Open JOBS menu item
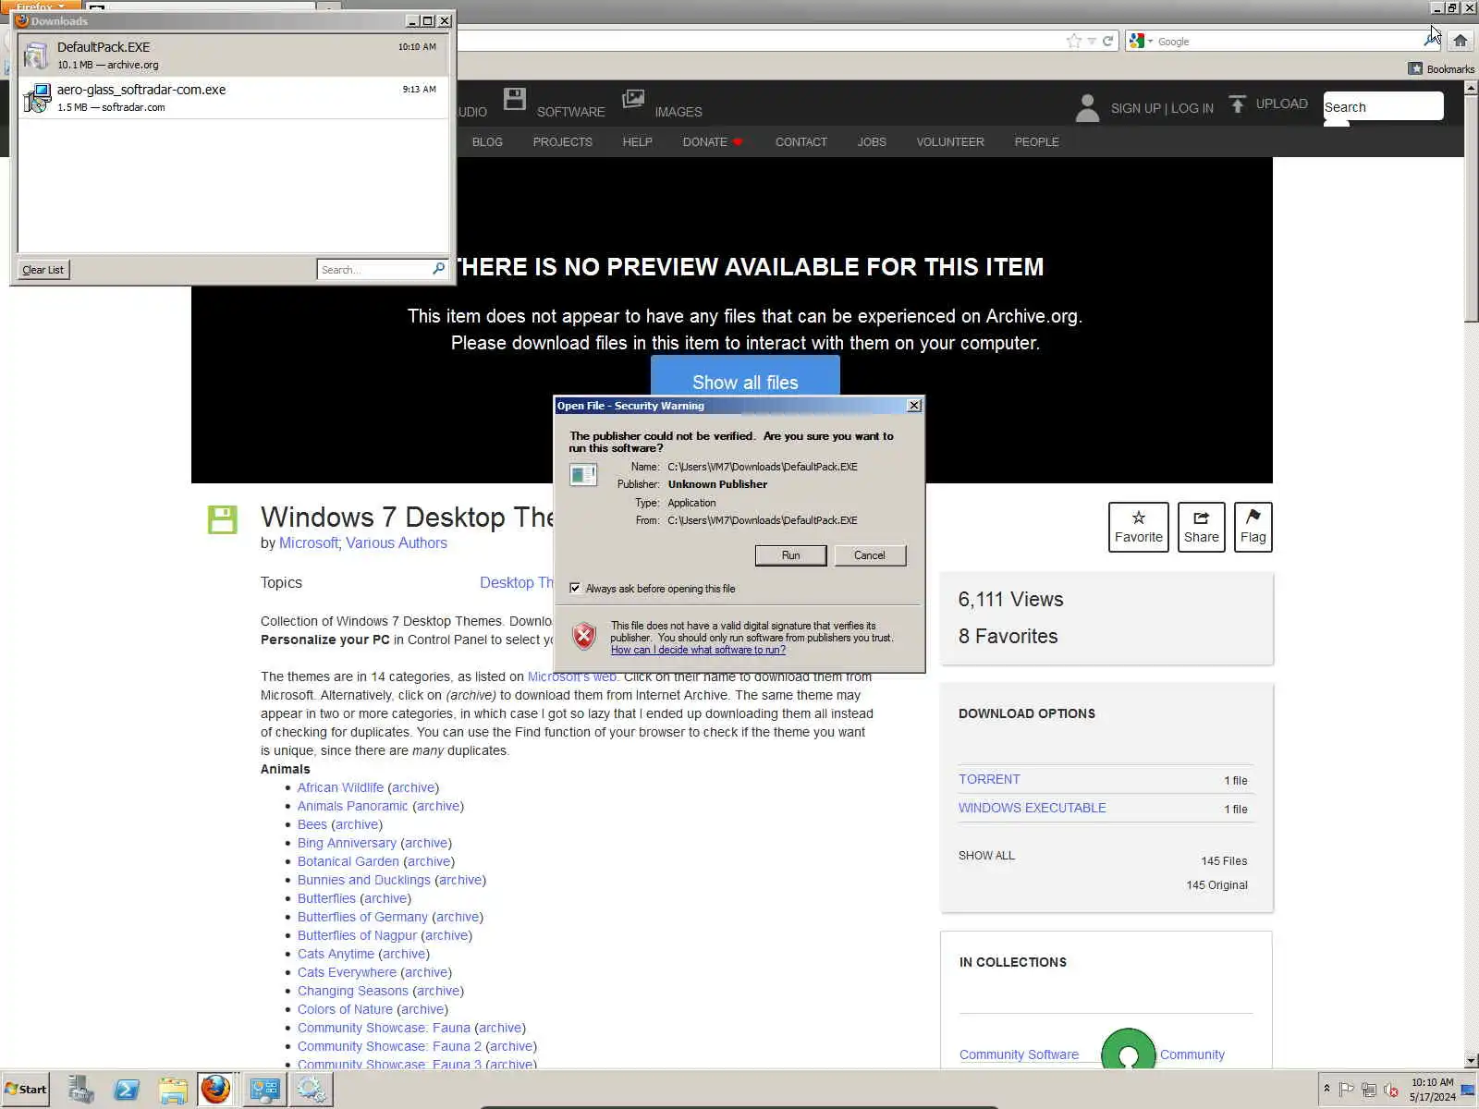The image size is (1479, 1109). 872,141
